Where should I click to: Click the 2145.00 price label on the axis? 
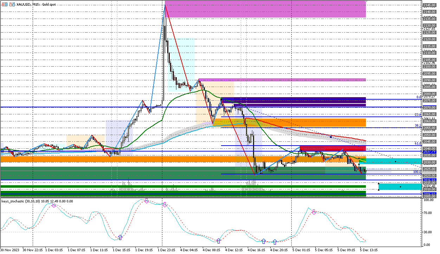[x=429, y=5]
